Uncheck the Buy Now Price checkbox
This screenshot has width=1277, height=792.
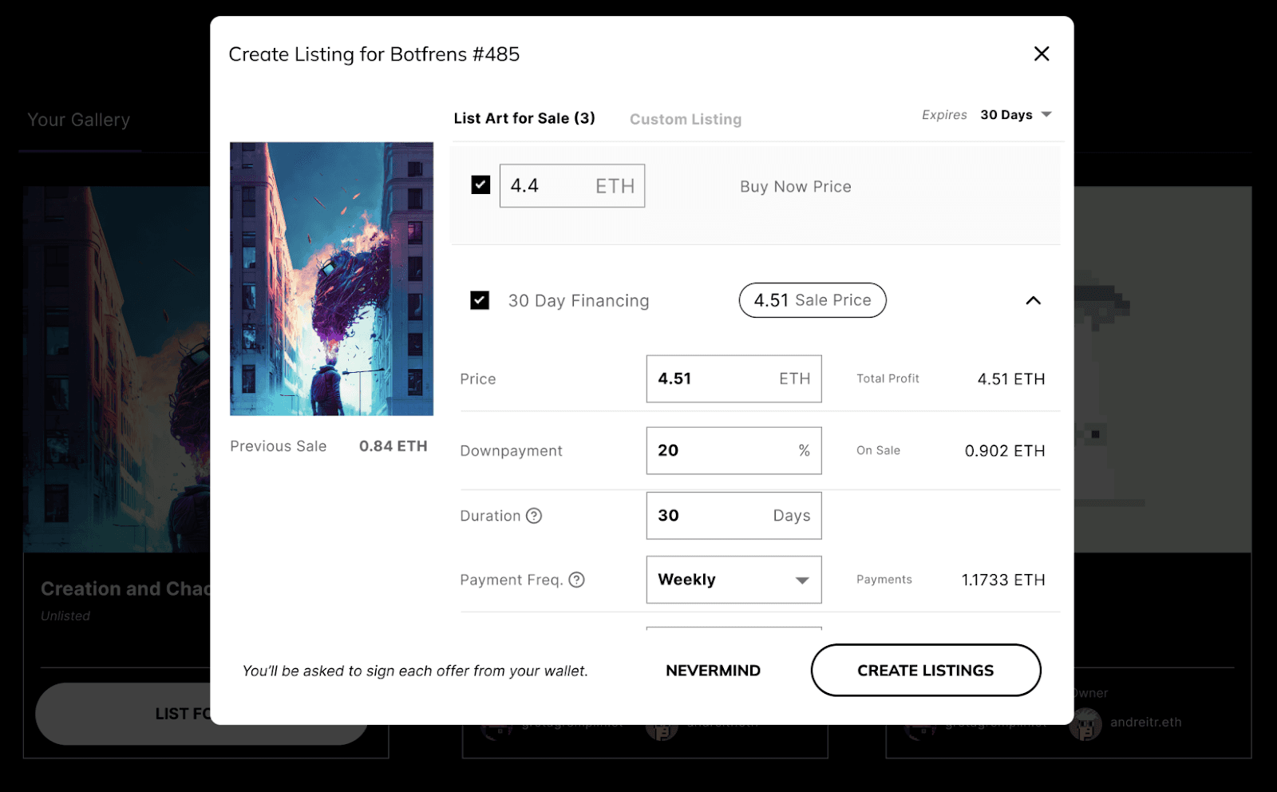(x=480, y=184)
